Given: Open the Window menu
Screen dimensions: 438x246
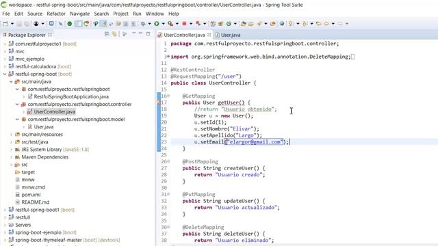Looking at the screenshot, I should pos(155,14).
